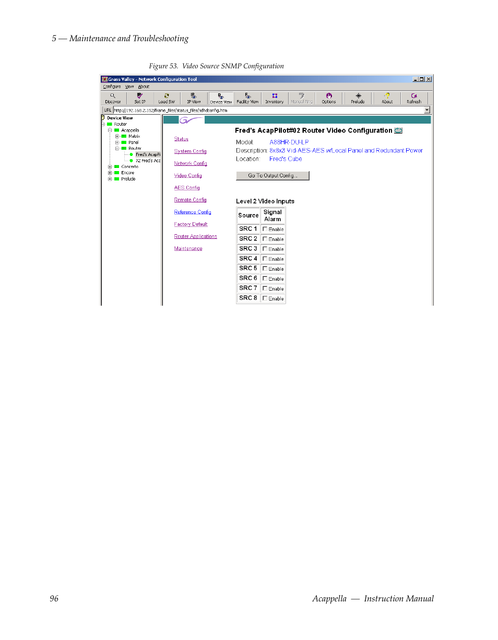This screenshot has height=640, width=498.
Task: Expand the Concerto device group
Action: 109,166
